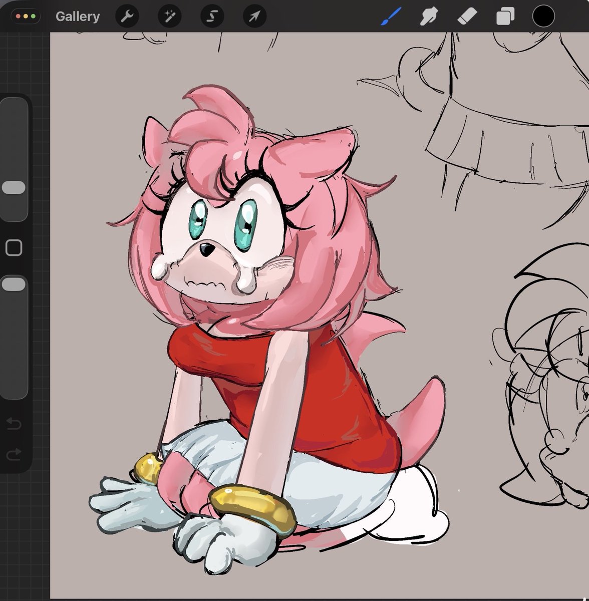Select the Eraser tool
589x601 pixels.
(x=467, y=17)
